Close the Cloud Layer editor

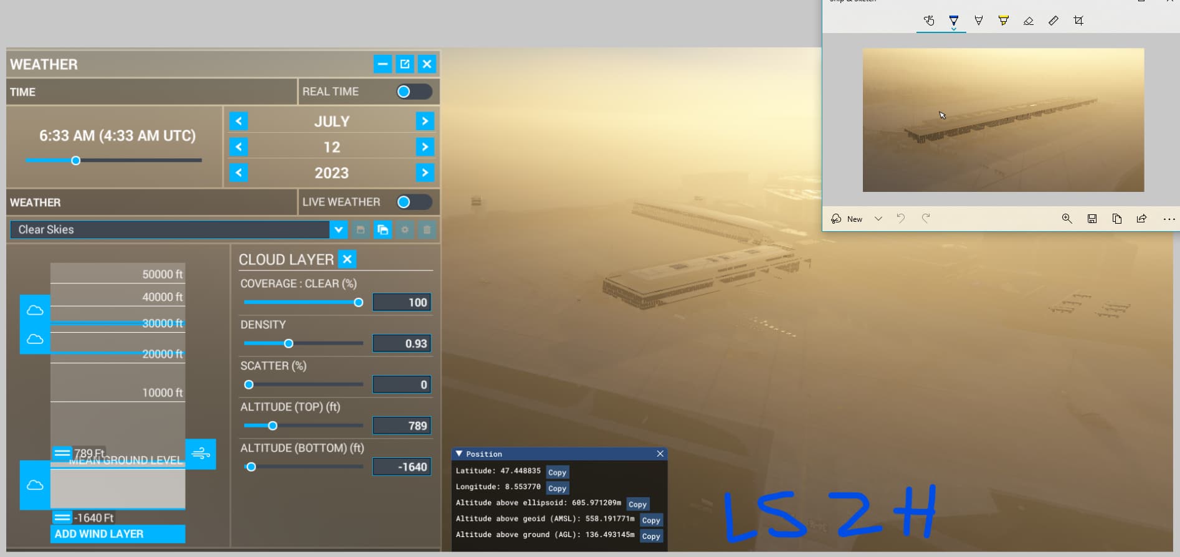[348, 259]
